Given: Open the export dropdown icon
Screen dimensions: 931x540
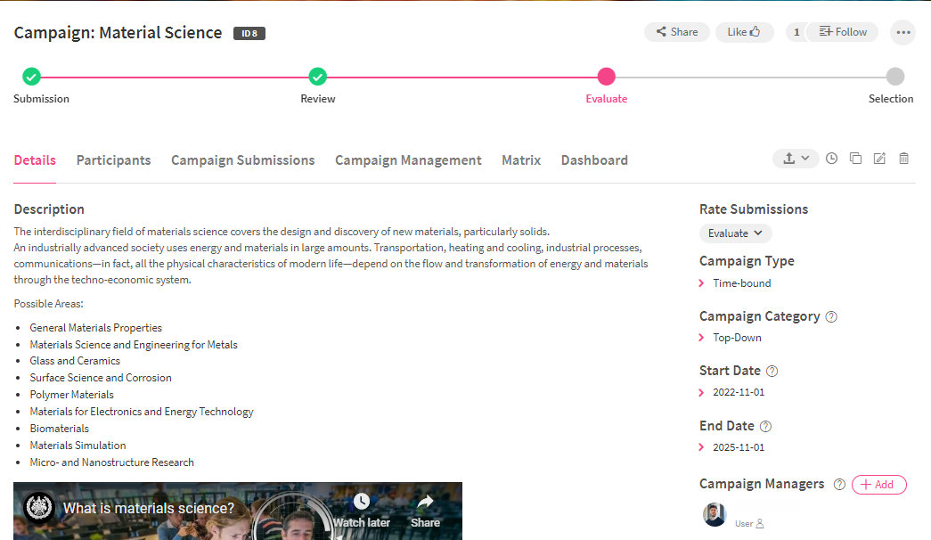Looking at the screenshot, I should [x=796, y=159].
